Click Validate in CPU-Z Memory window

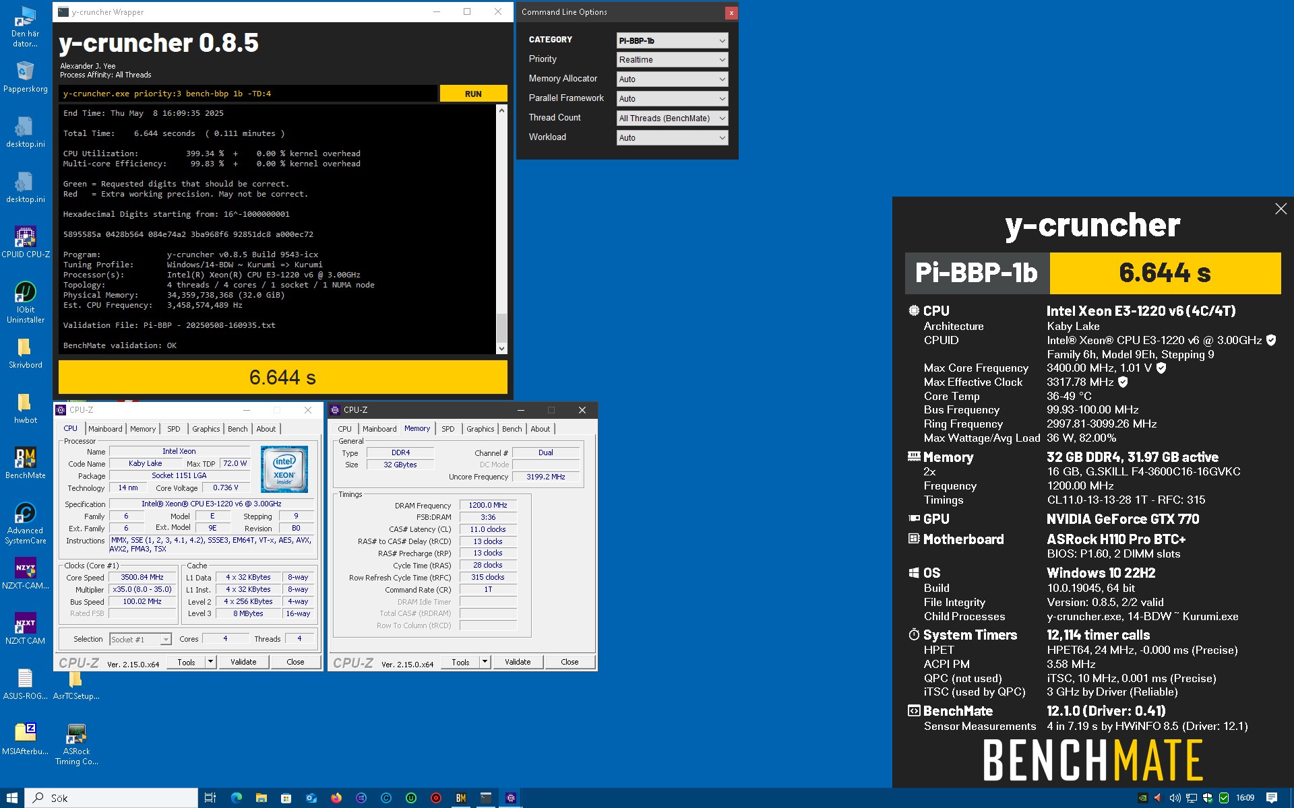(518, 662)
